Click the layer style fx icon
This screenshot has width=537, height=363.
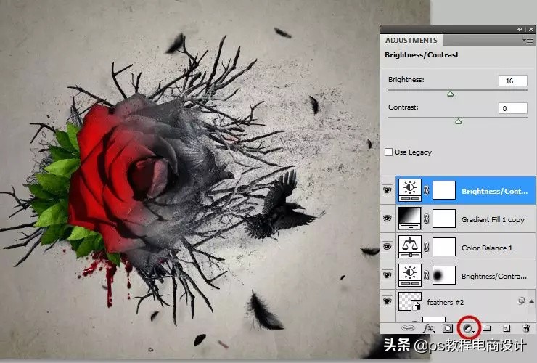tap(427, 329)
